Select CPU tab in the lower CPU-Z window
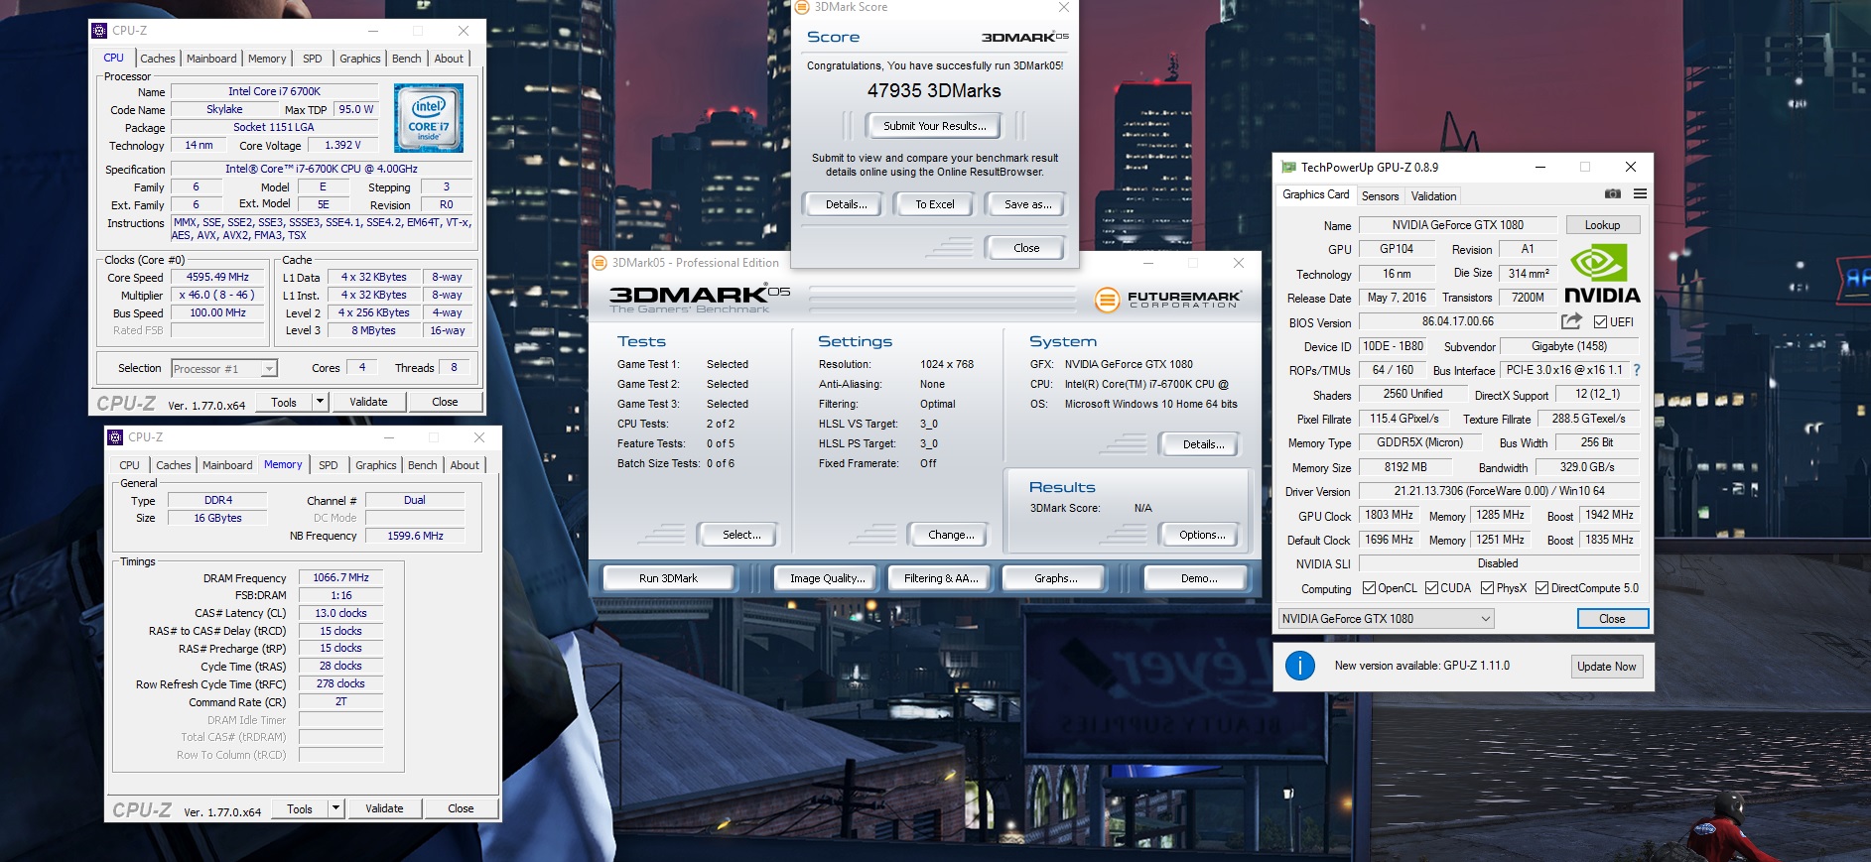Viewport: 1871px width, 862px height. point(130,465)
